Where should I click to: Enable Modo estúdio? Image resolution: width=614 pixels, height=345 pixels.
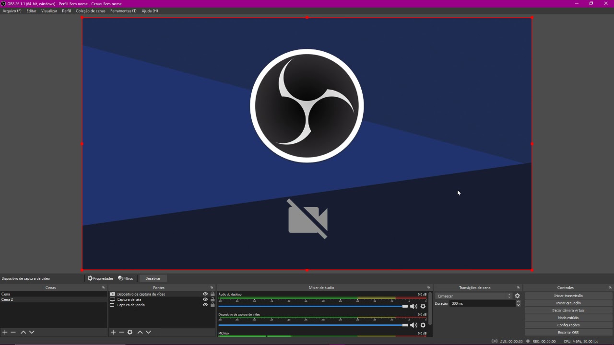(568, 318)
